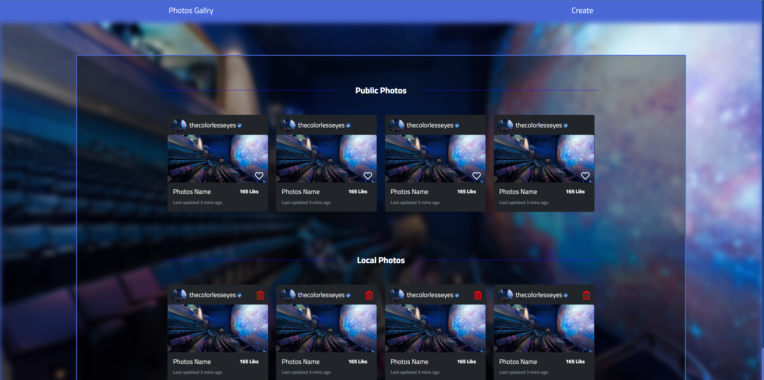Like the second Public Photos card via heart
Viewport: 764px width, 380px height.
368,176
